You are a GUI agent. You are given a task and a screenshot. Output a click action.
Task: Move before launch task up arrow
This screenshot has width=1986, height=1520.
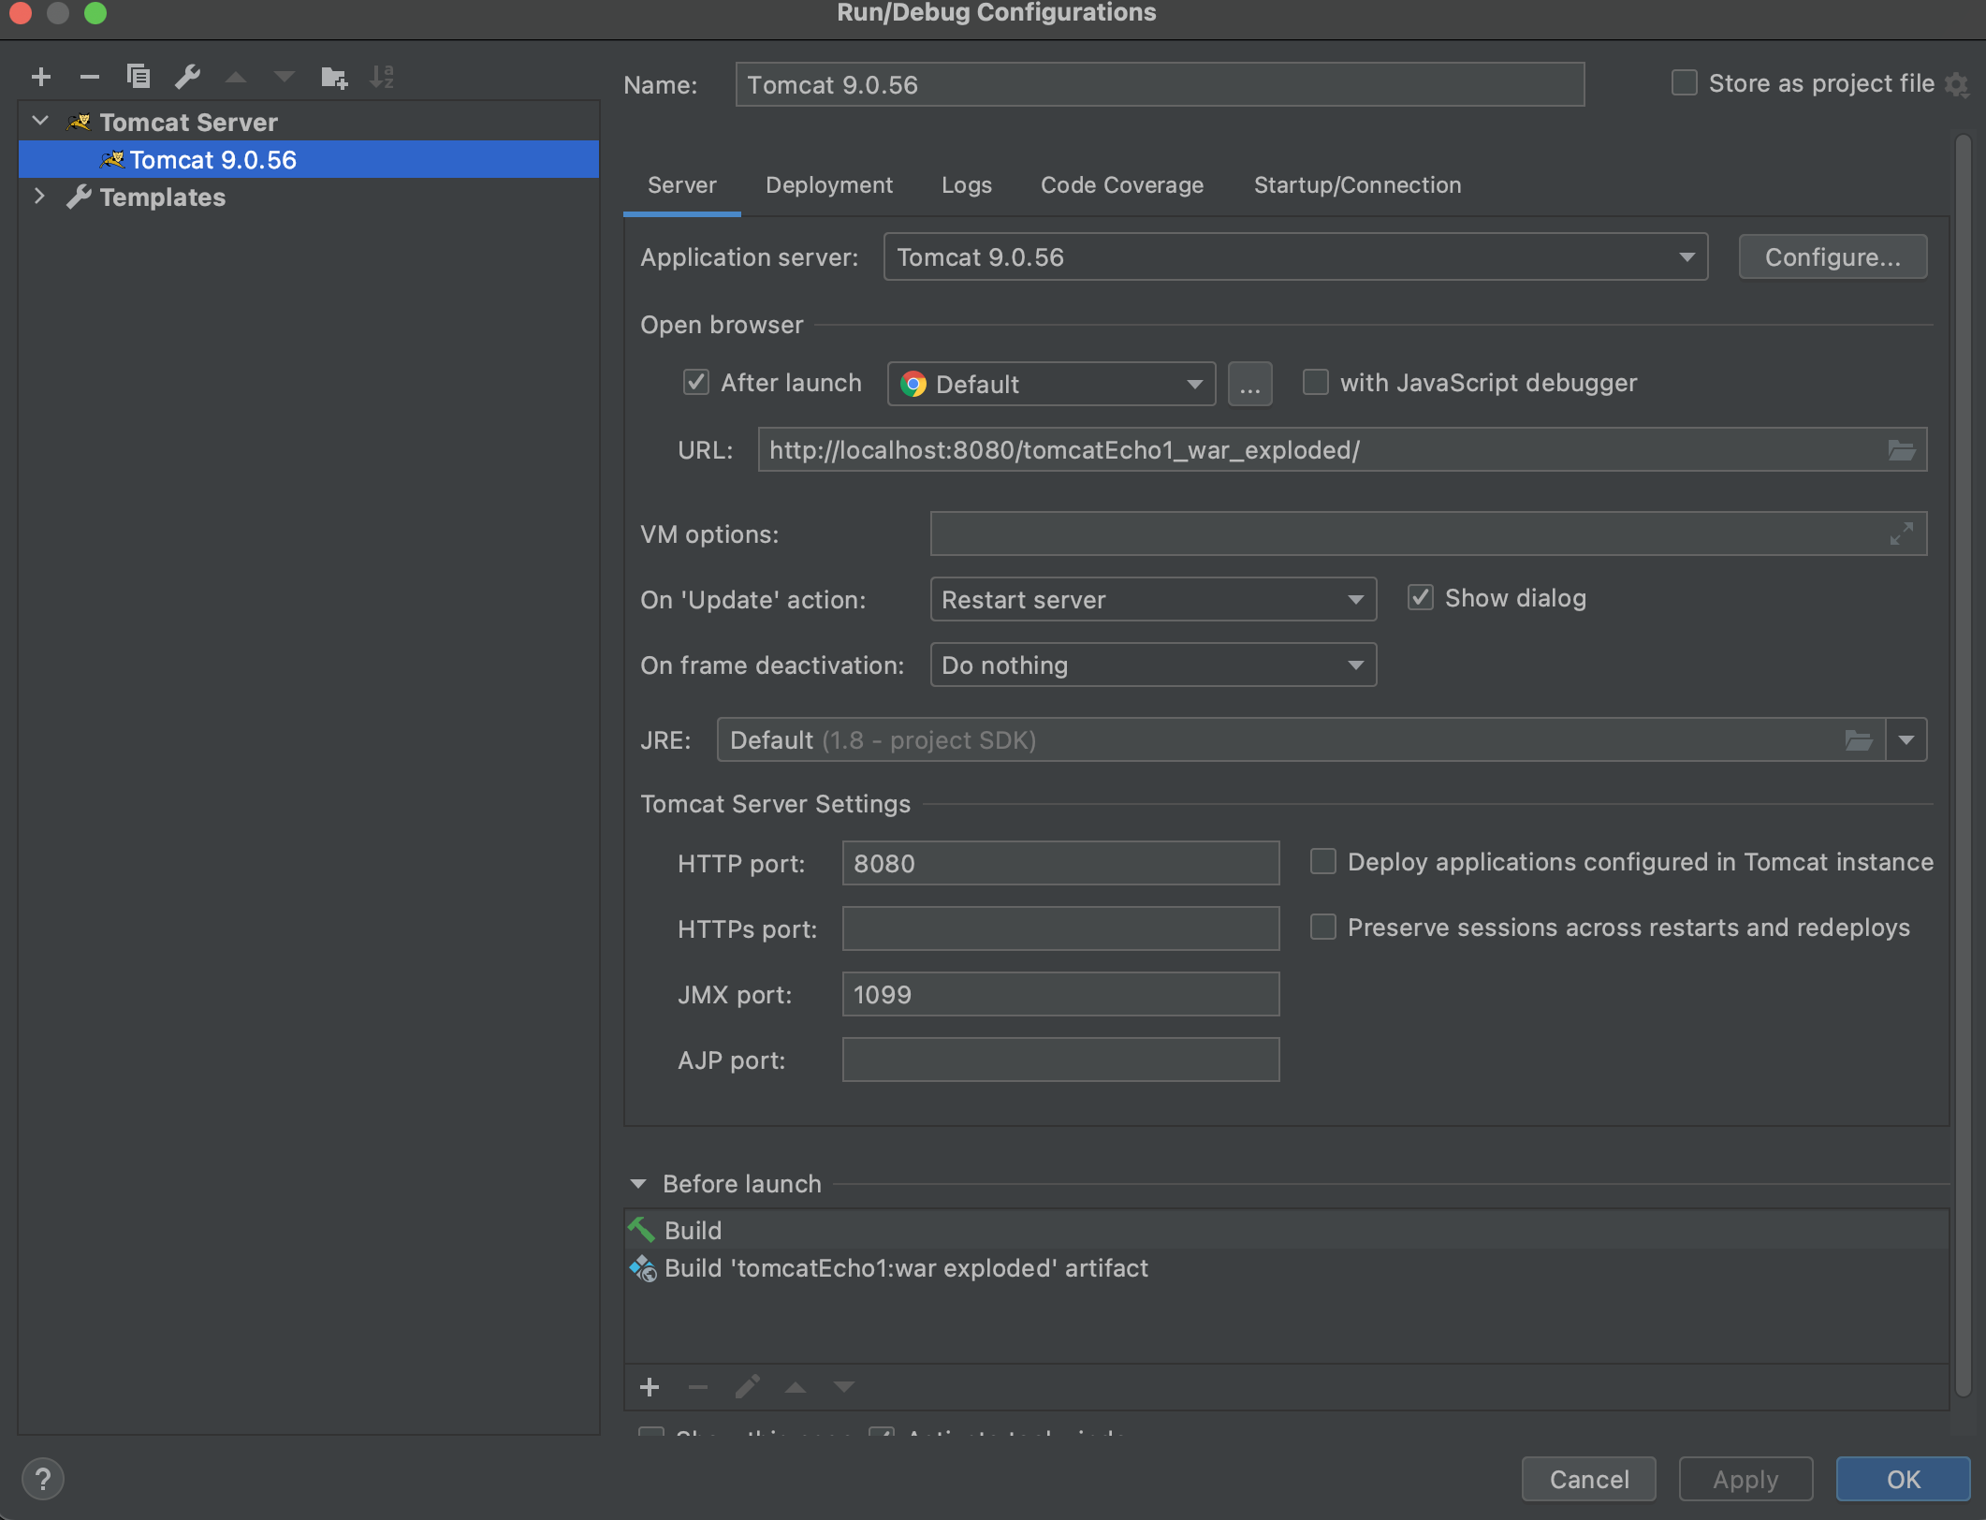[796, 1387]
